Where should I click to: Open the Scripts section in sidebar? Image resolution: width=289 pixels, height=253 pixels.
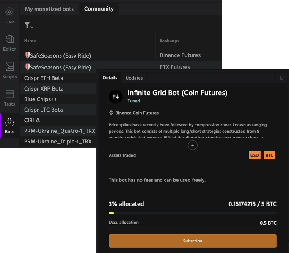pos(9,71)
